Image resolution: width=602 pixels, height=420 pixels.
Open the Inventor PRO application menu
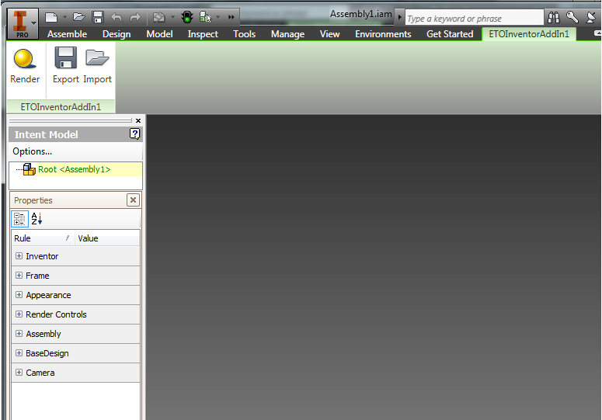[x=23, y=24]
